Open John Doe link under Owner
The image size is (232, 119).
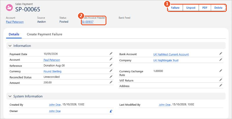[55, 111]
